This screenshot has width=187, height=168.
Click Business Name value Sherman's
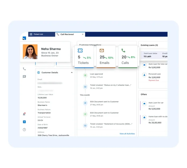tap(42, 105)
